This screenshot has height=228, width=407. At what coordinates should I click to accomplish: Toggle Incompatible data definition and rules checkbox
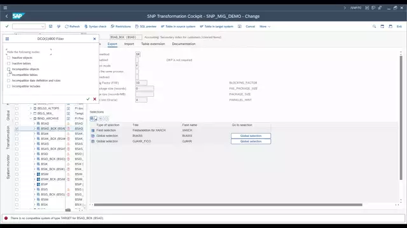8,80
